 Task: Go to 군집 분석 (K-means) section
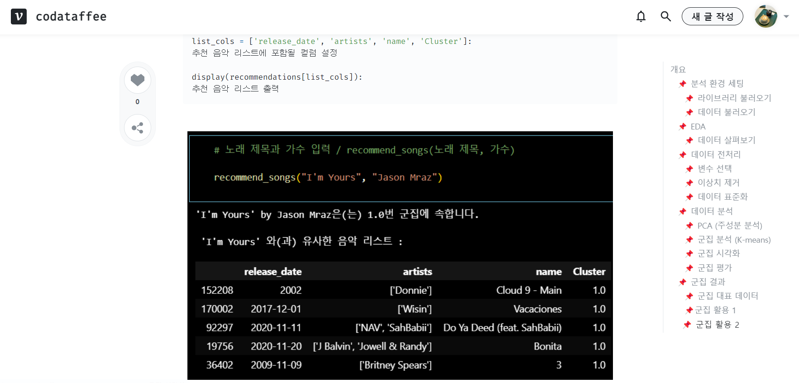pos(734,240)
